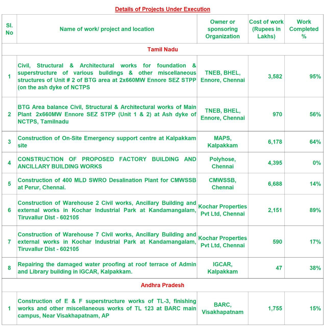
Task: Select the 'IGCAR, Kalpakkam' owner cell
Action: [x=222, y=268]
